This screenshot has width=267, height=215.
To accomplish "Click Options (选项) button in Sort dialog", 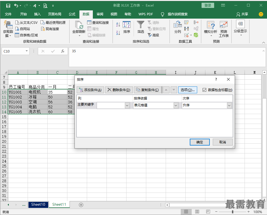I will coord(188,90).
